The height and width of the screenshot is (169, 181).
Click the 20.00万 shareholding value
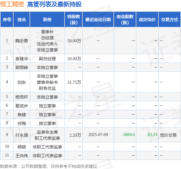pos(74,59)
